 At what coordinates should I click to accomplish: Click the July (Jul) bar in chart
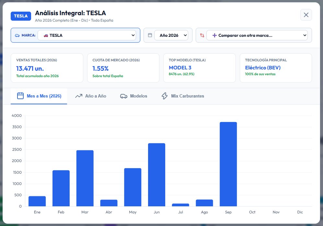(180, 205)
